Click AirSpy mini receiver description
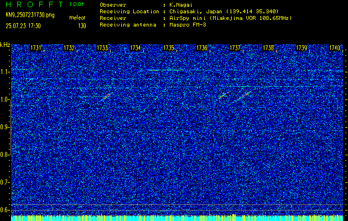 coord(230,18)
